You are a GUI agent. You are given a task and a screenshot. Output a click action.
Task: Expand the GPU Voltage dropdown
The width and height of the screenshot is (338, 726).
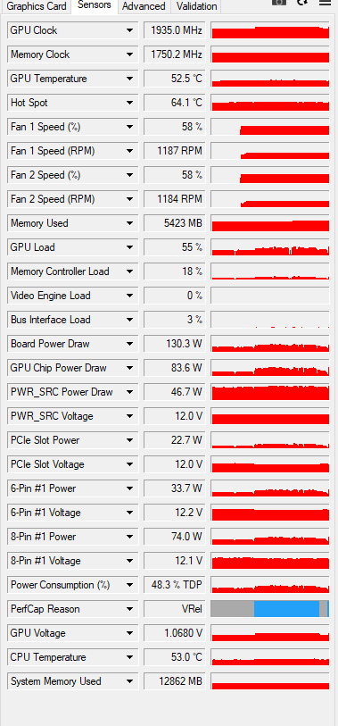pos(129,633)
